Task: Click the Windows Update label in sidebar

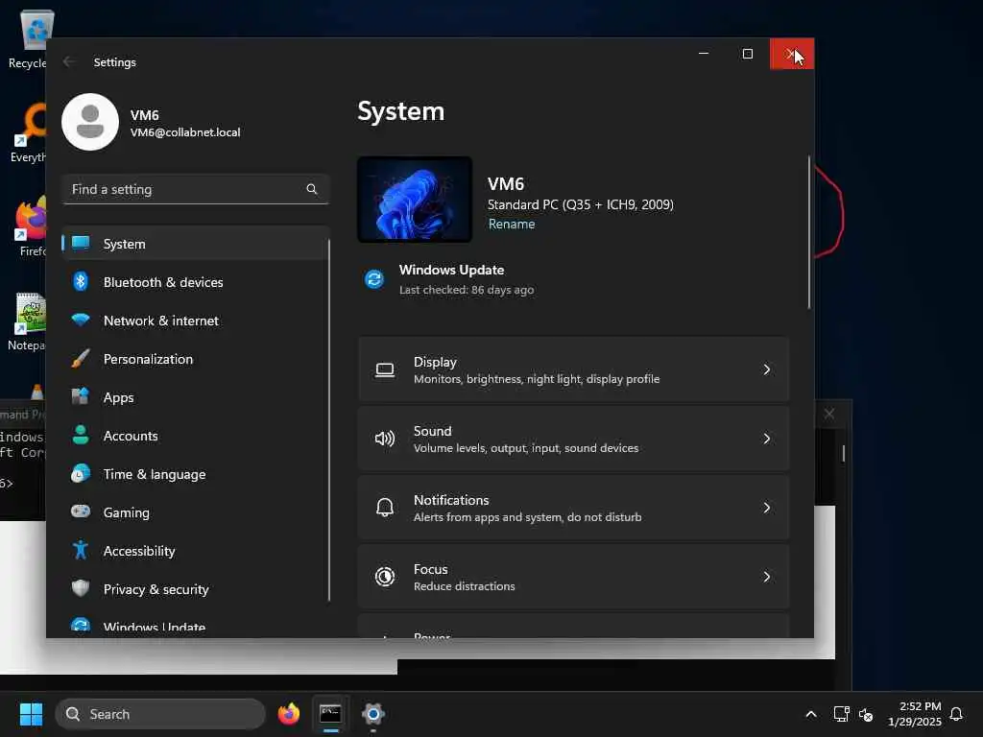Action: pos(155,628)
